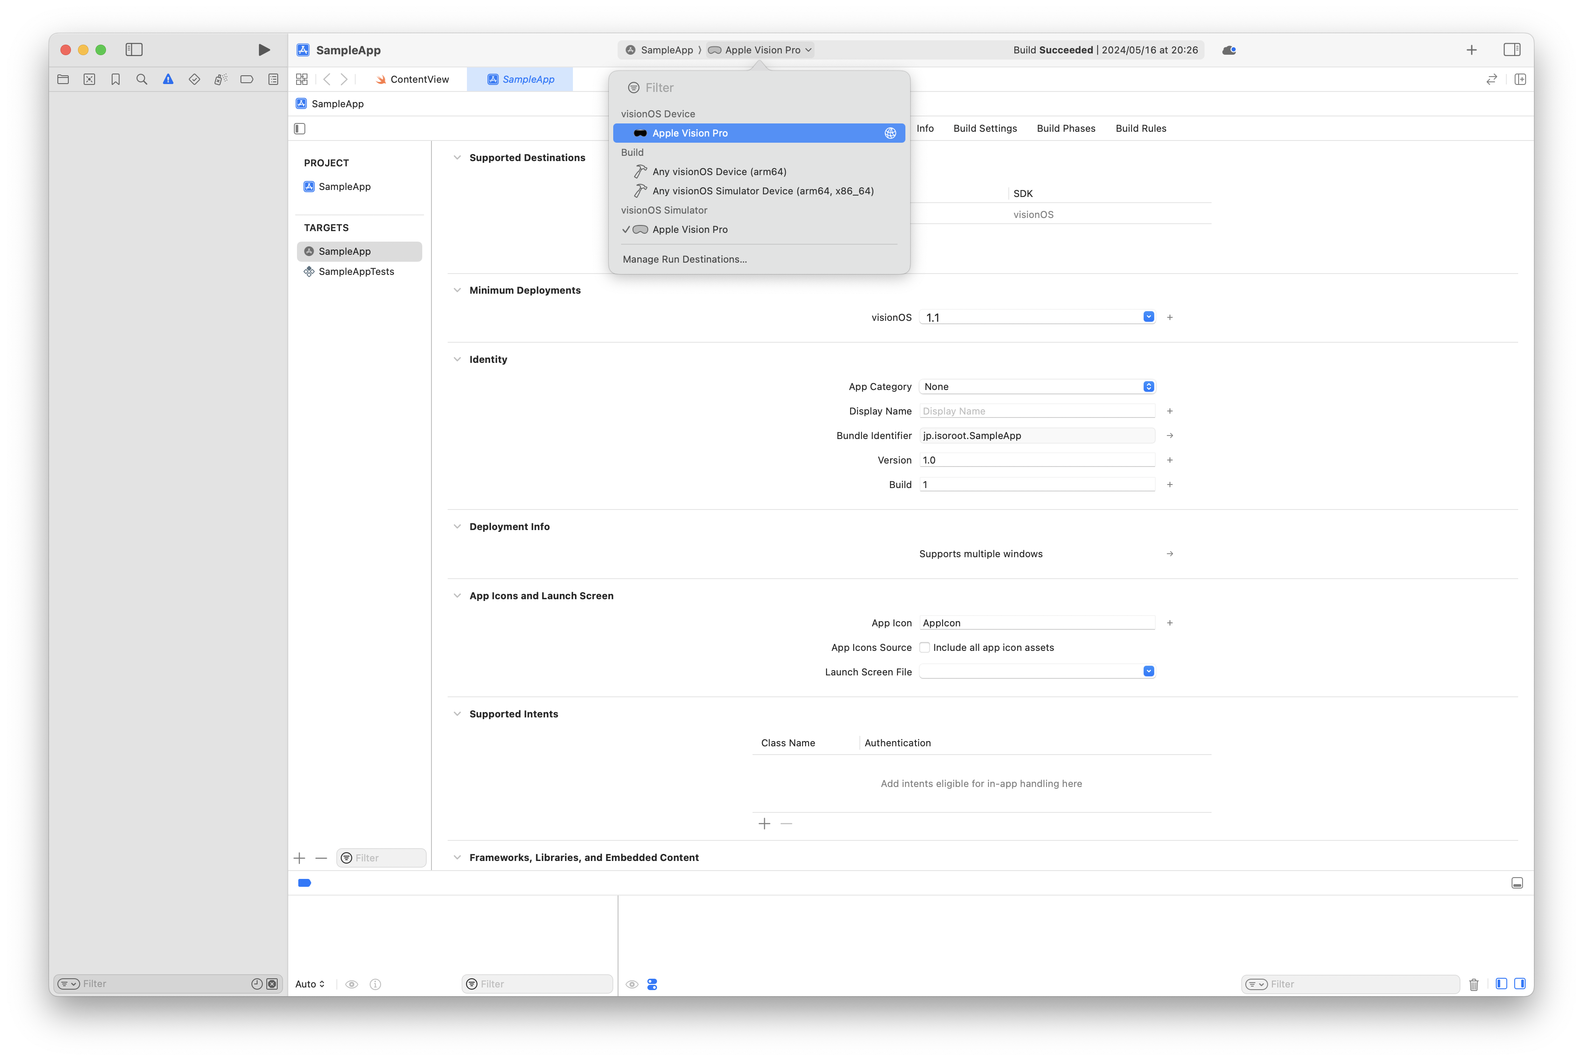The width and height of the screenshot is (1583, 1061).
Task: Open the Auto variables scope selector
Action: coord(309,984)
